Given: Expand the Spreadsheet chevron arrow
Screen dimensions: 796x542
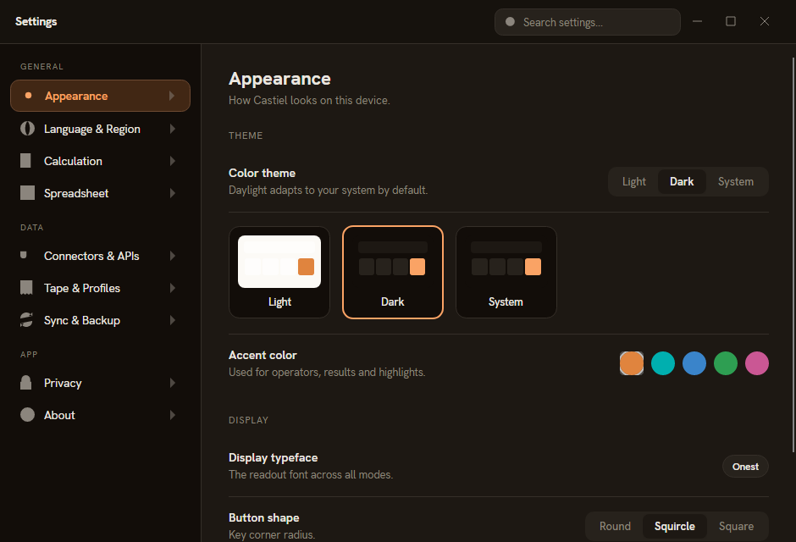Looking at the screenshot, I should (173, 193).
